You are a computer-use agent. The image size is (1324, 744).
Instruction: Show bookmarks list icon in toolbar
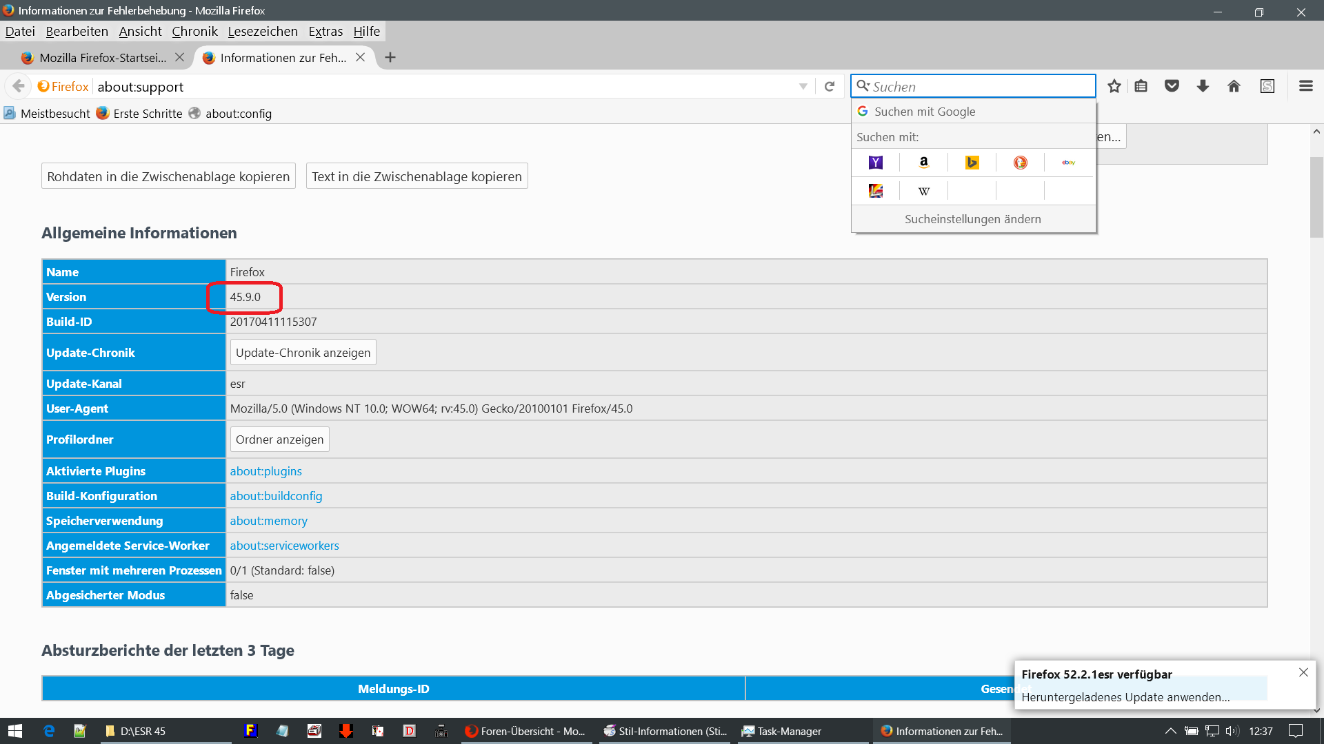pos(1141,86)
